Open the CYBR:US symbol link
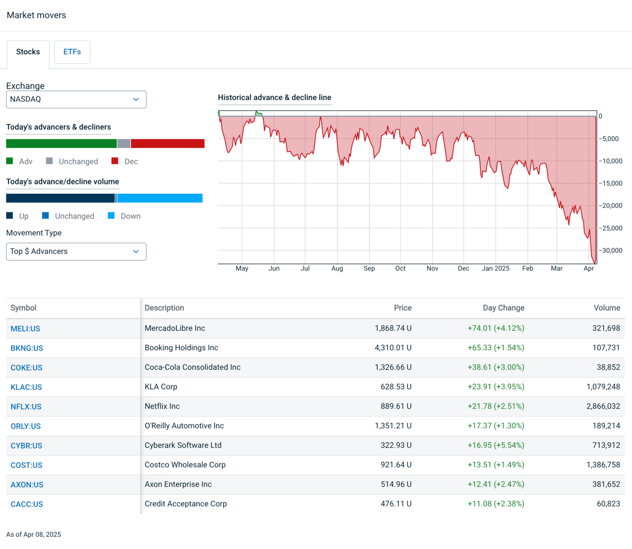This screenshot has width=632, height=549. (26, 446)
